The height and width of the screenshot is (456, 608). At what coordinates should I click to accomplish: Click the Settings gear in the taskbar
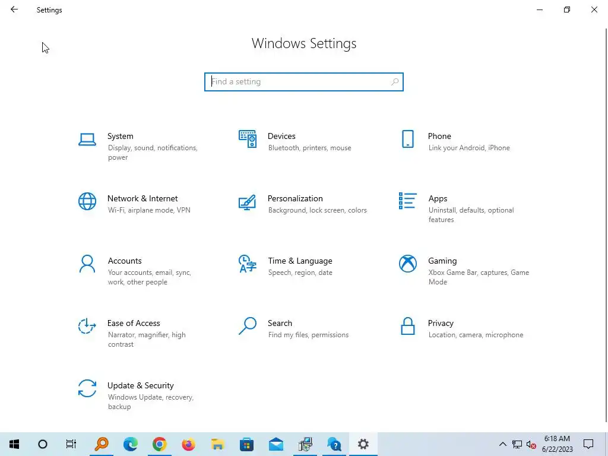pos(363,444)
